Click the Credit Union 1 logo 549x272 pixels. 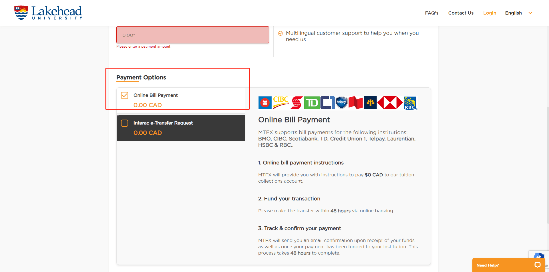(327, 103)
